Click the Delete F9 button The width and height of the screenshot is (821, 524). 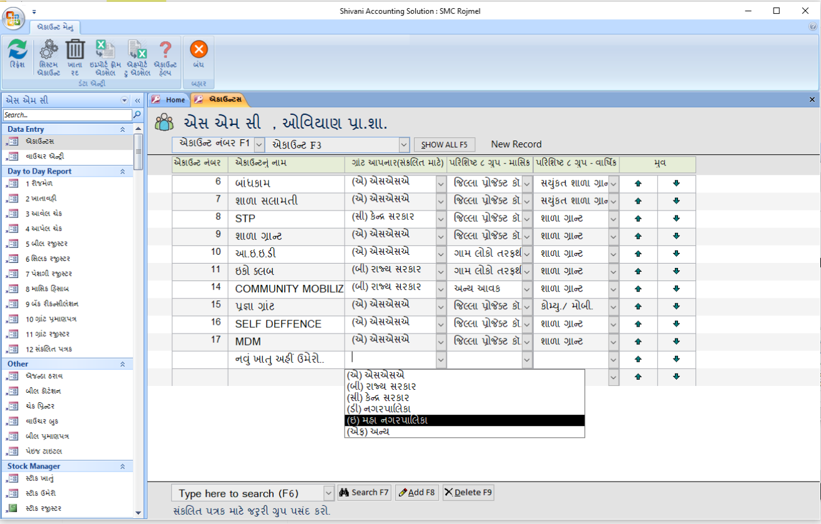coord(468,492)
